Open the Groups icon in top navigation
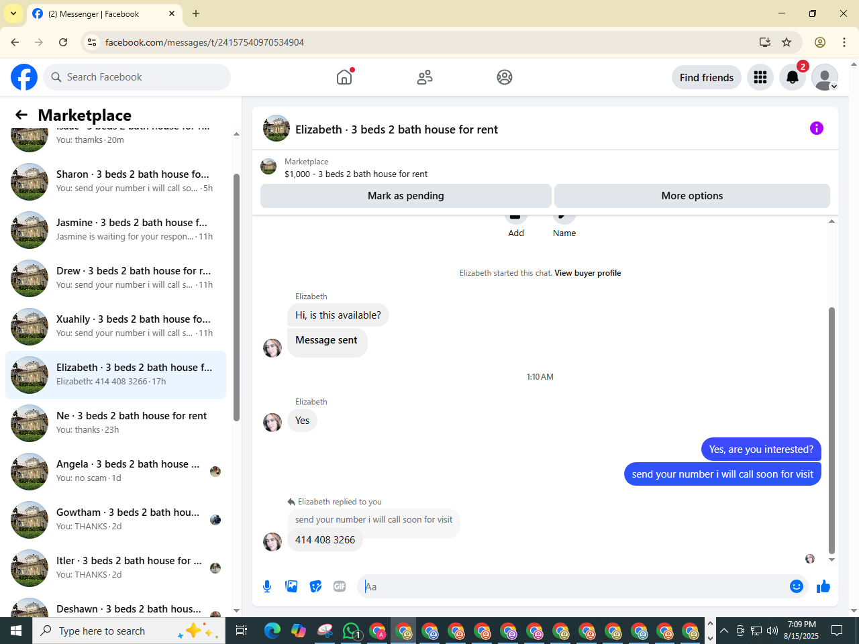The width and height of the screenshot is (859, 644). click(x=505, y=77)
